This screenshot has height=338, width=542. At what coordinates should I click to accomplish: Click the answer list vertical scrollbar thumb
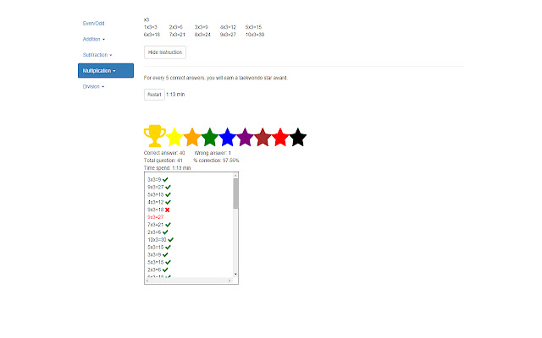point(235,194)
